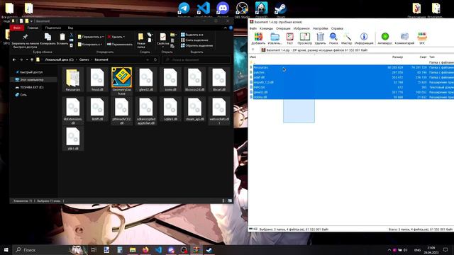This screenshot has height=255, width=454.
Task: Go up one level arrow in WinRAR
Action: click(x=253, y=50)
